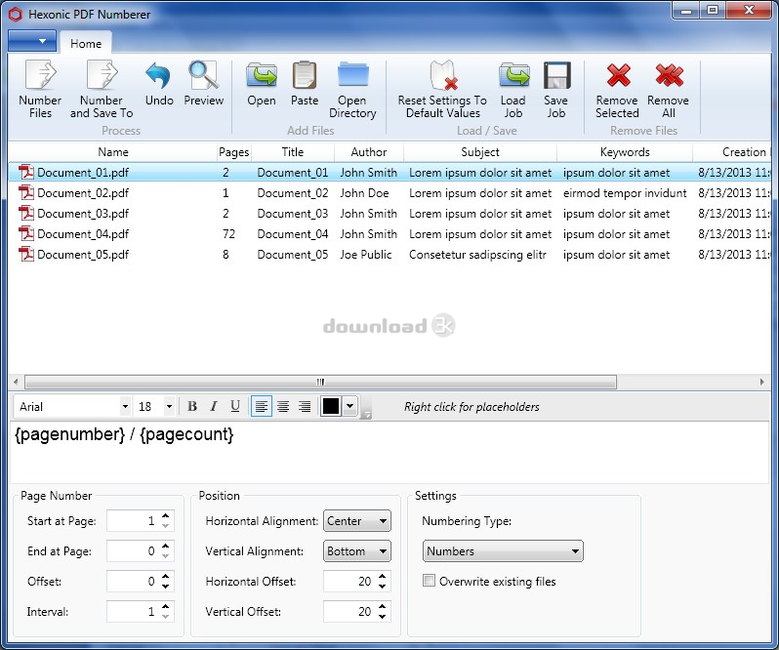The height and width of the screenshot is (650, 779).
Task: Select Document_04.pdf in the list
Action: (389, 234)
